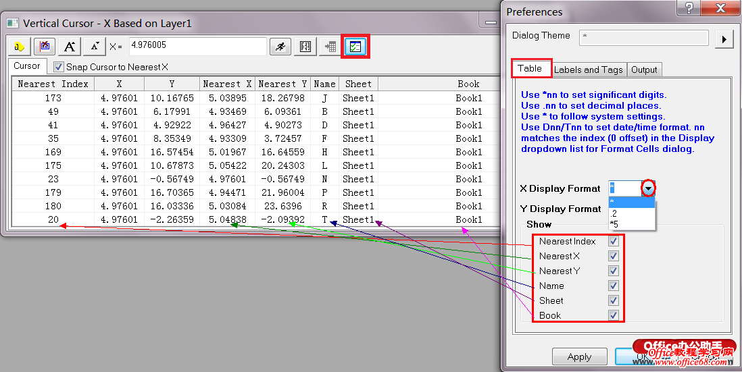Select the Nearest X value 5.03895
Screen dimensions: 742x372
coord(227,98)
